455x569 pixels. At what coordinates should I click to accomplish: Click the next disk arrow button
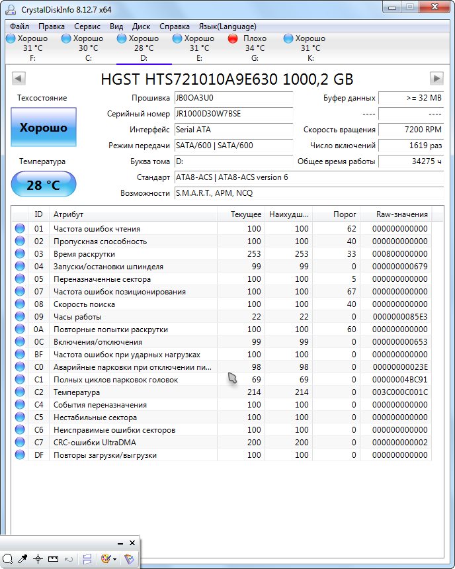[436, 79]
